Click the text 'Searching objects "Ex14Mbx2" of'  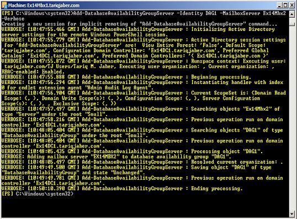pyautogui.click(x=235, y=109)
